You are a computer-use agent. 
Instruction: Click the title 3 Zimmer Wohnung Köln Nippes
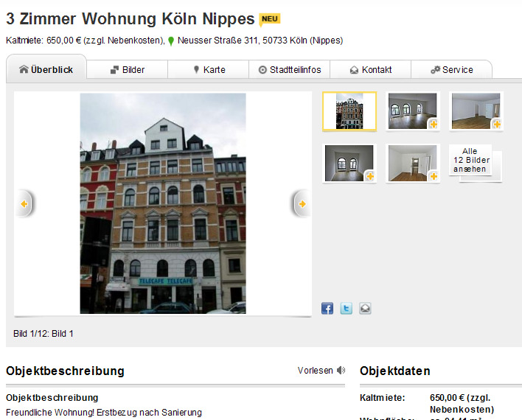point(130,18)
